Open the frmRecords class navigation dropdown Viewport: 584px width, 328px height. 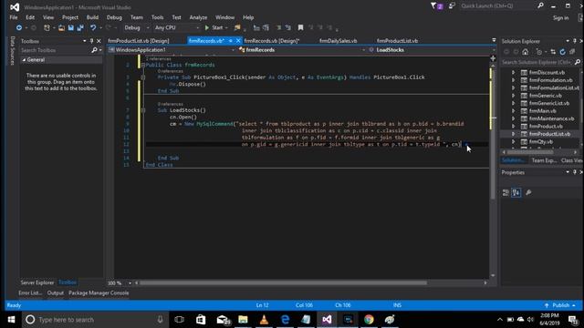tap(302, 50)
